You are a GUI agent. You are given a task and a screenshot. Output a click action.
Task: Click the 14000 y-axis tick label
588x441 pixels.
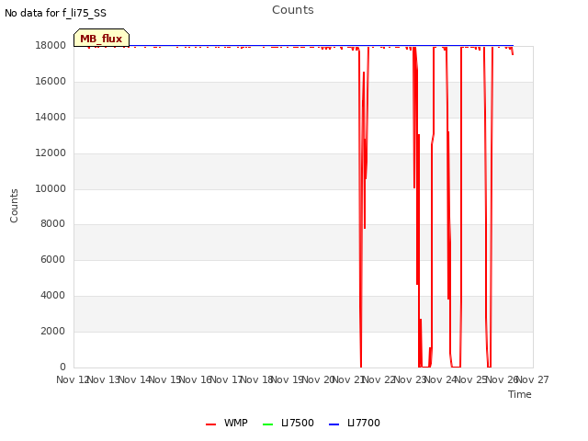51,117
